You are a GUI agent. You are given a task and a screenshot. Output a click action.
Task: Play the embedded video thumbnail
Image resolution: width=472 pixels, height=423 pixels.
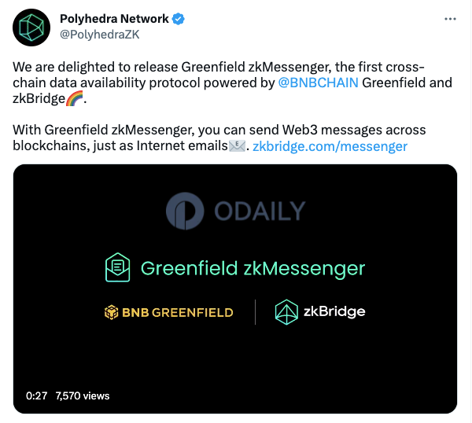[x=235, y=289]
